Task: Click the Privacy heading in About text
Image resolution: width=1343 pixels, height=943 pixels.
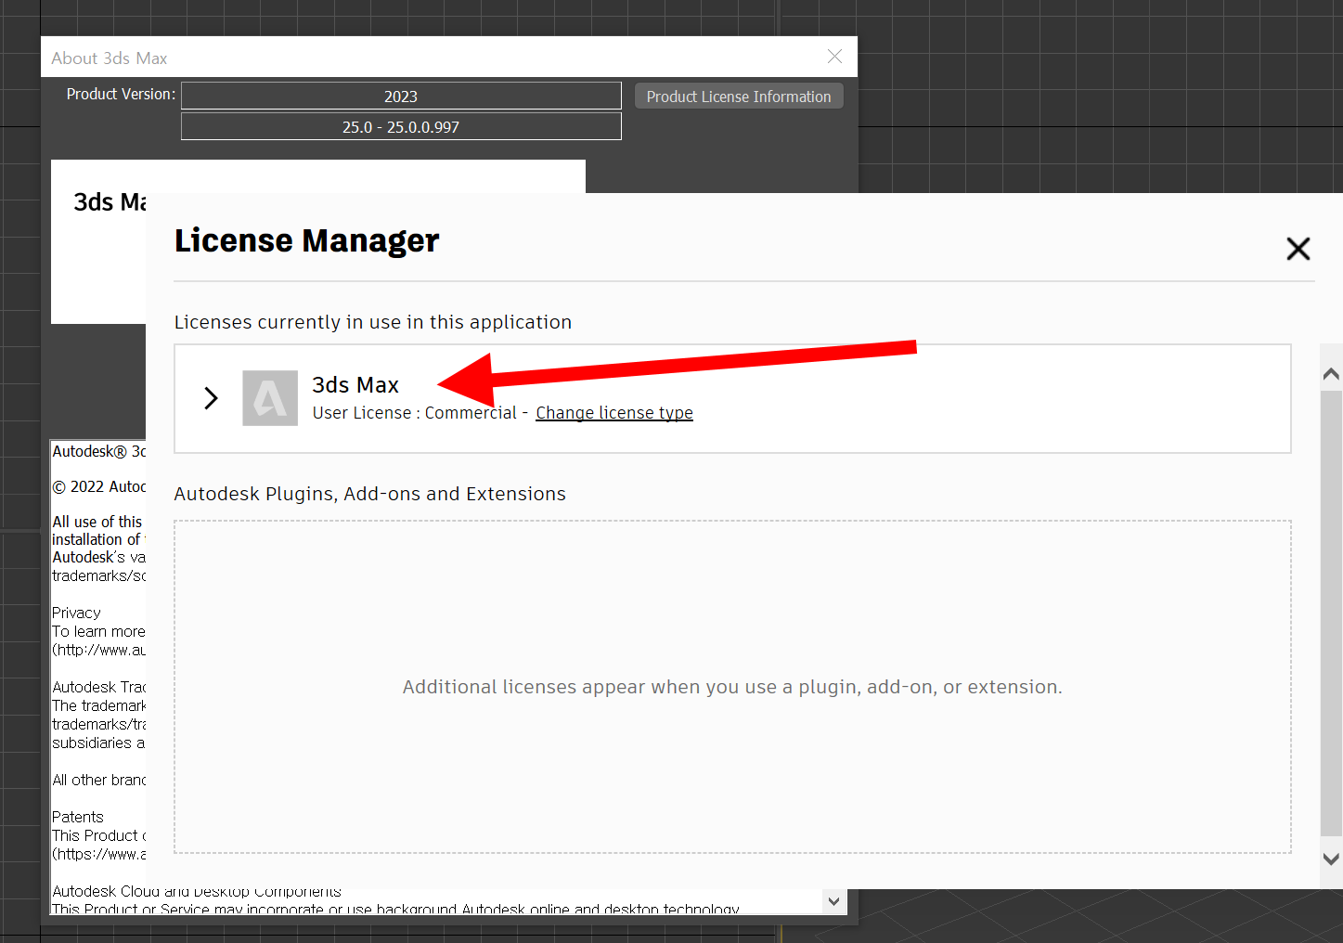Action: 76,613
